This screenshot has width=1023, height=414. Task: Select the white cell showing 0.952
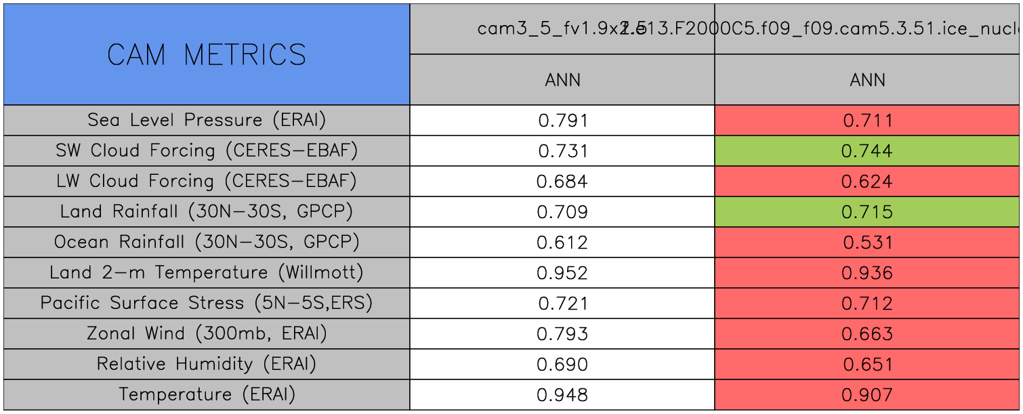[x=562, y=273]
